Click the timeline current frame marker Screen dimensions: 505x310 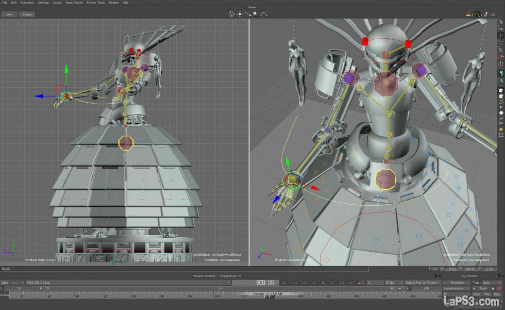[x=268, y=295]
